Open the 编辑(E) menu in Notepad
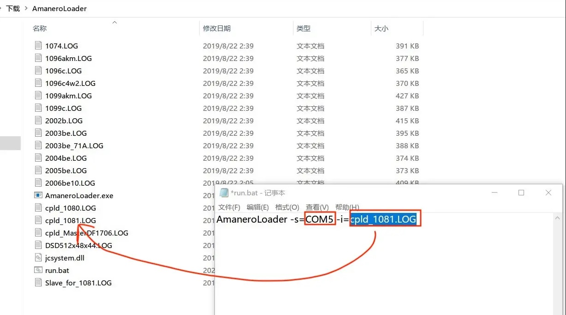This screenshot has height=315, width=566. pyautogui.click(x=257, y=207)
